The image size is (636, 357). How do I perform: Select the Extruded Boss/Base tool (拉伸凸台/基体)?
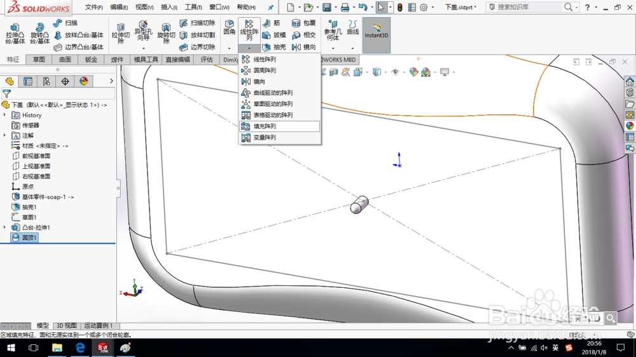(x=15, y=33)
